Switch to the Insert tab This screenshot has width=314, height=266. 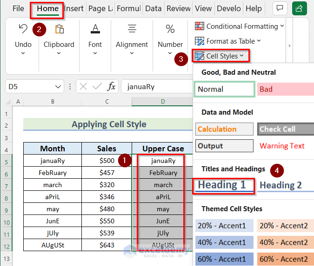tap(74, 8)
